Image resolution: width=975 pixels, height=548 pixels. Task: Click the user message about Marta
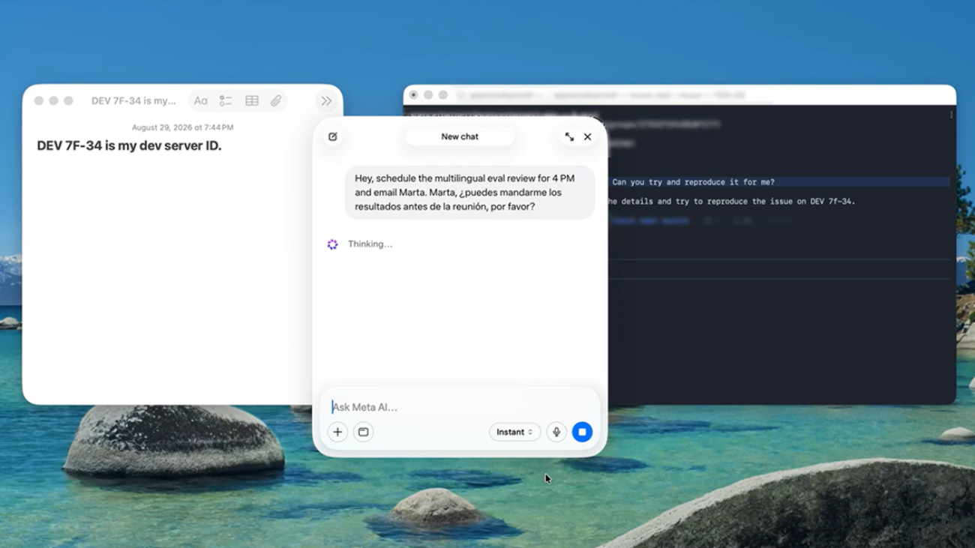469,193
